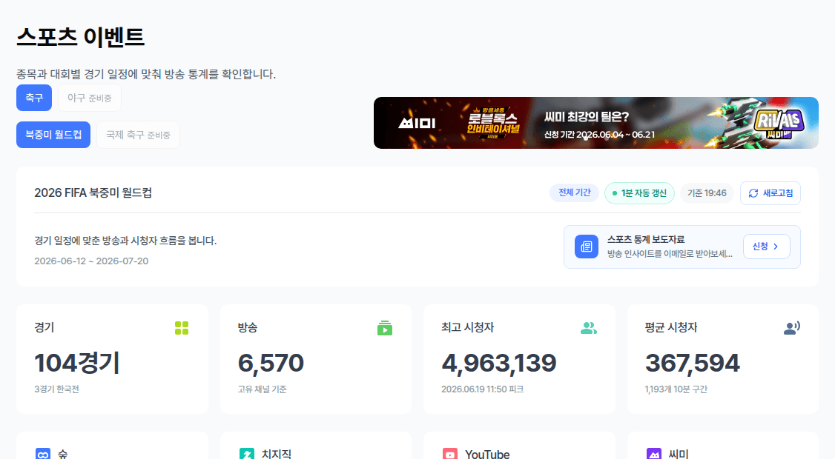Image resolution: width=835 pixels, height=459 pixels.
Task: Click the 스포츠 통계 보도자료 title
Action: point(646,239)
